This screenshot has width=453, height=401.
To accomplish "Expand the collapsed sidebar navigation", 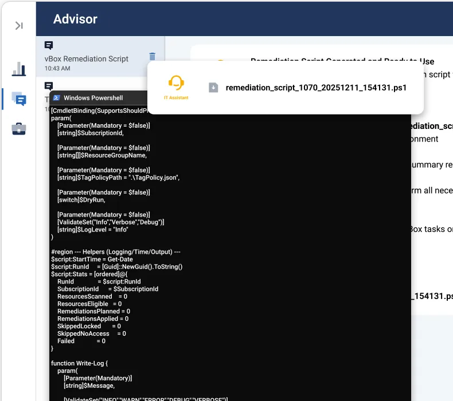I will [19, 25].
